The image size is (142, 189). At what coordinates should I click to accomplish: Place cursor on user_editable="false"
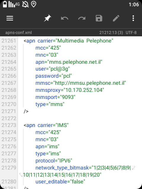pyautogui.click(x=60, y=182)
